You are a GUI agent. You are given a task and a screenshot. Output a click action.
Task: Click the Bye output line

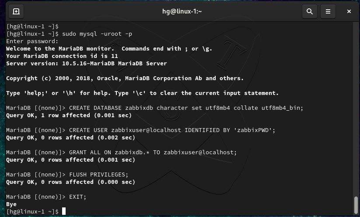tap(11, 204)
